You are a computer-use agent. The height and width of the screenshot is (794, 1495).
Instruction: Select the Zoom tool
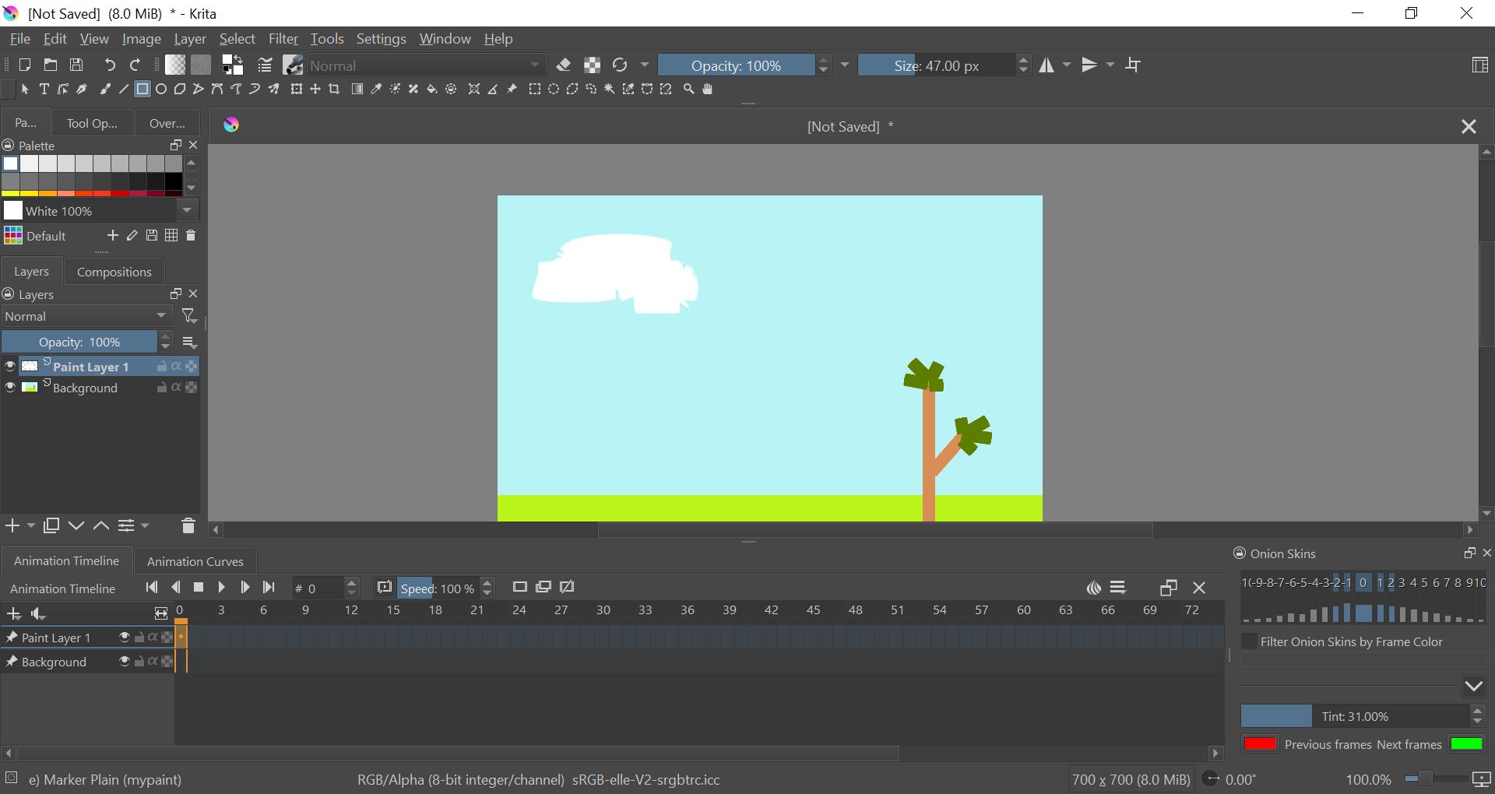pyautogui.click(x=688, y=89)
